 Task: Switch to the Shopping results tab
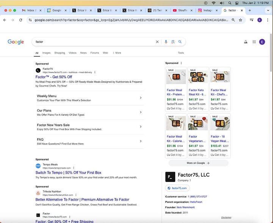(60, 53)
